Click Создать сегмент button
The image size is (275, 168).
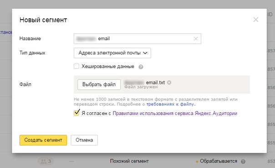point(43,140)
